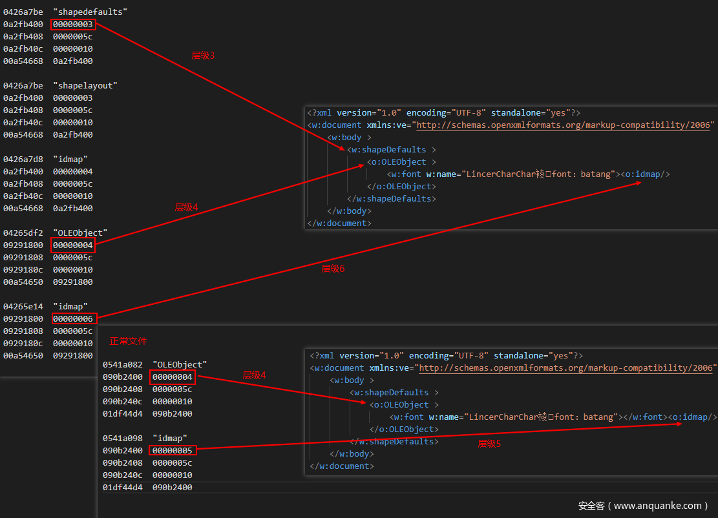Click red-boxed 00000004 next to address 090b2400
The image size is (718, 518).
point(173,377)
